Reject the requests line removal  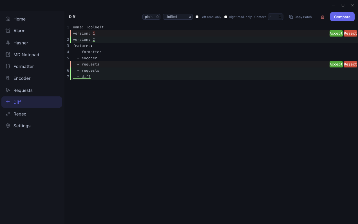tap(350, 64)
